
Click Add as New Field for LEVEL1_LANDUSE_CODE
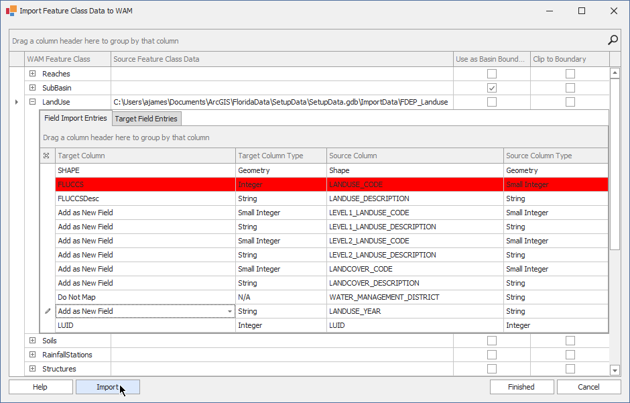[x=145, y=213]
